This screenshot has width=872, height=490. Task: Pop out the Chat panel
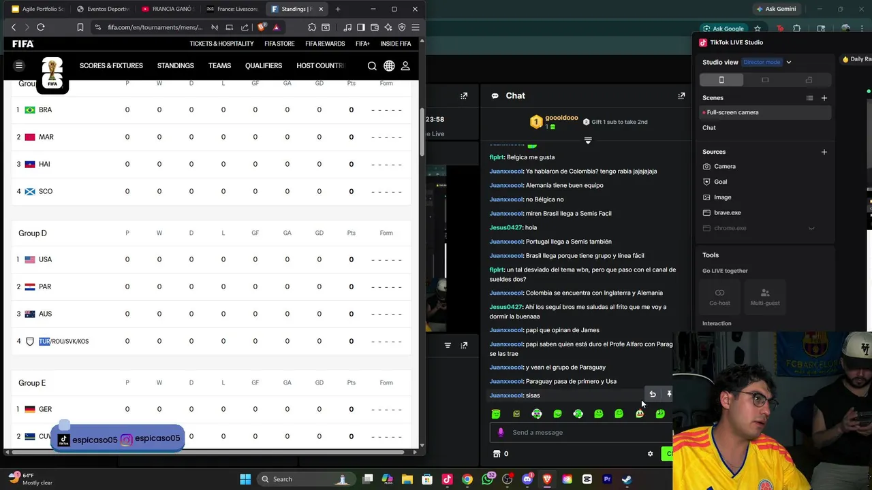[x=681, y=96]
